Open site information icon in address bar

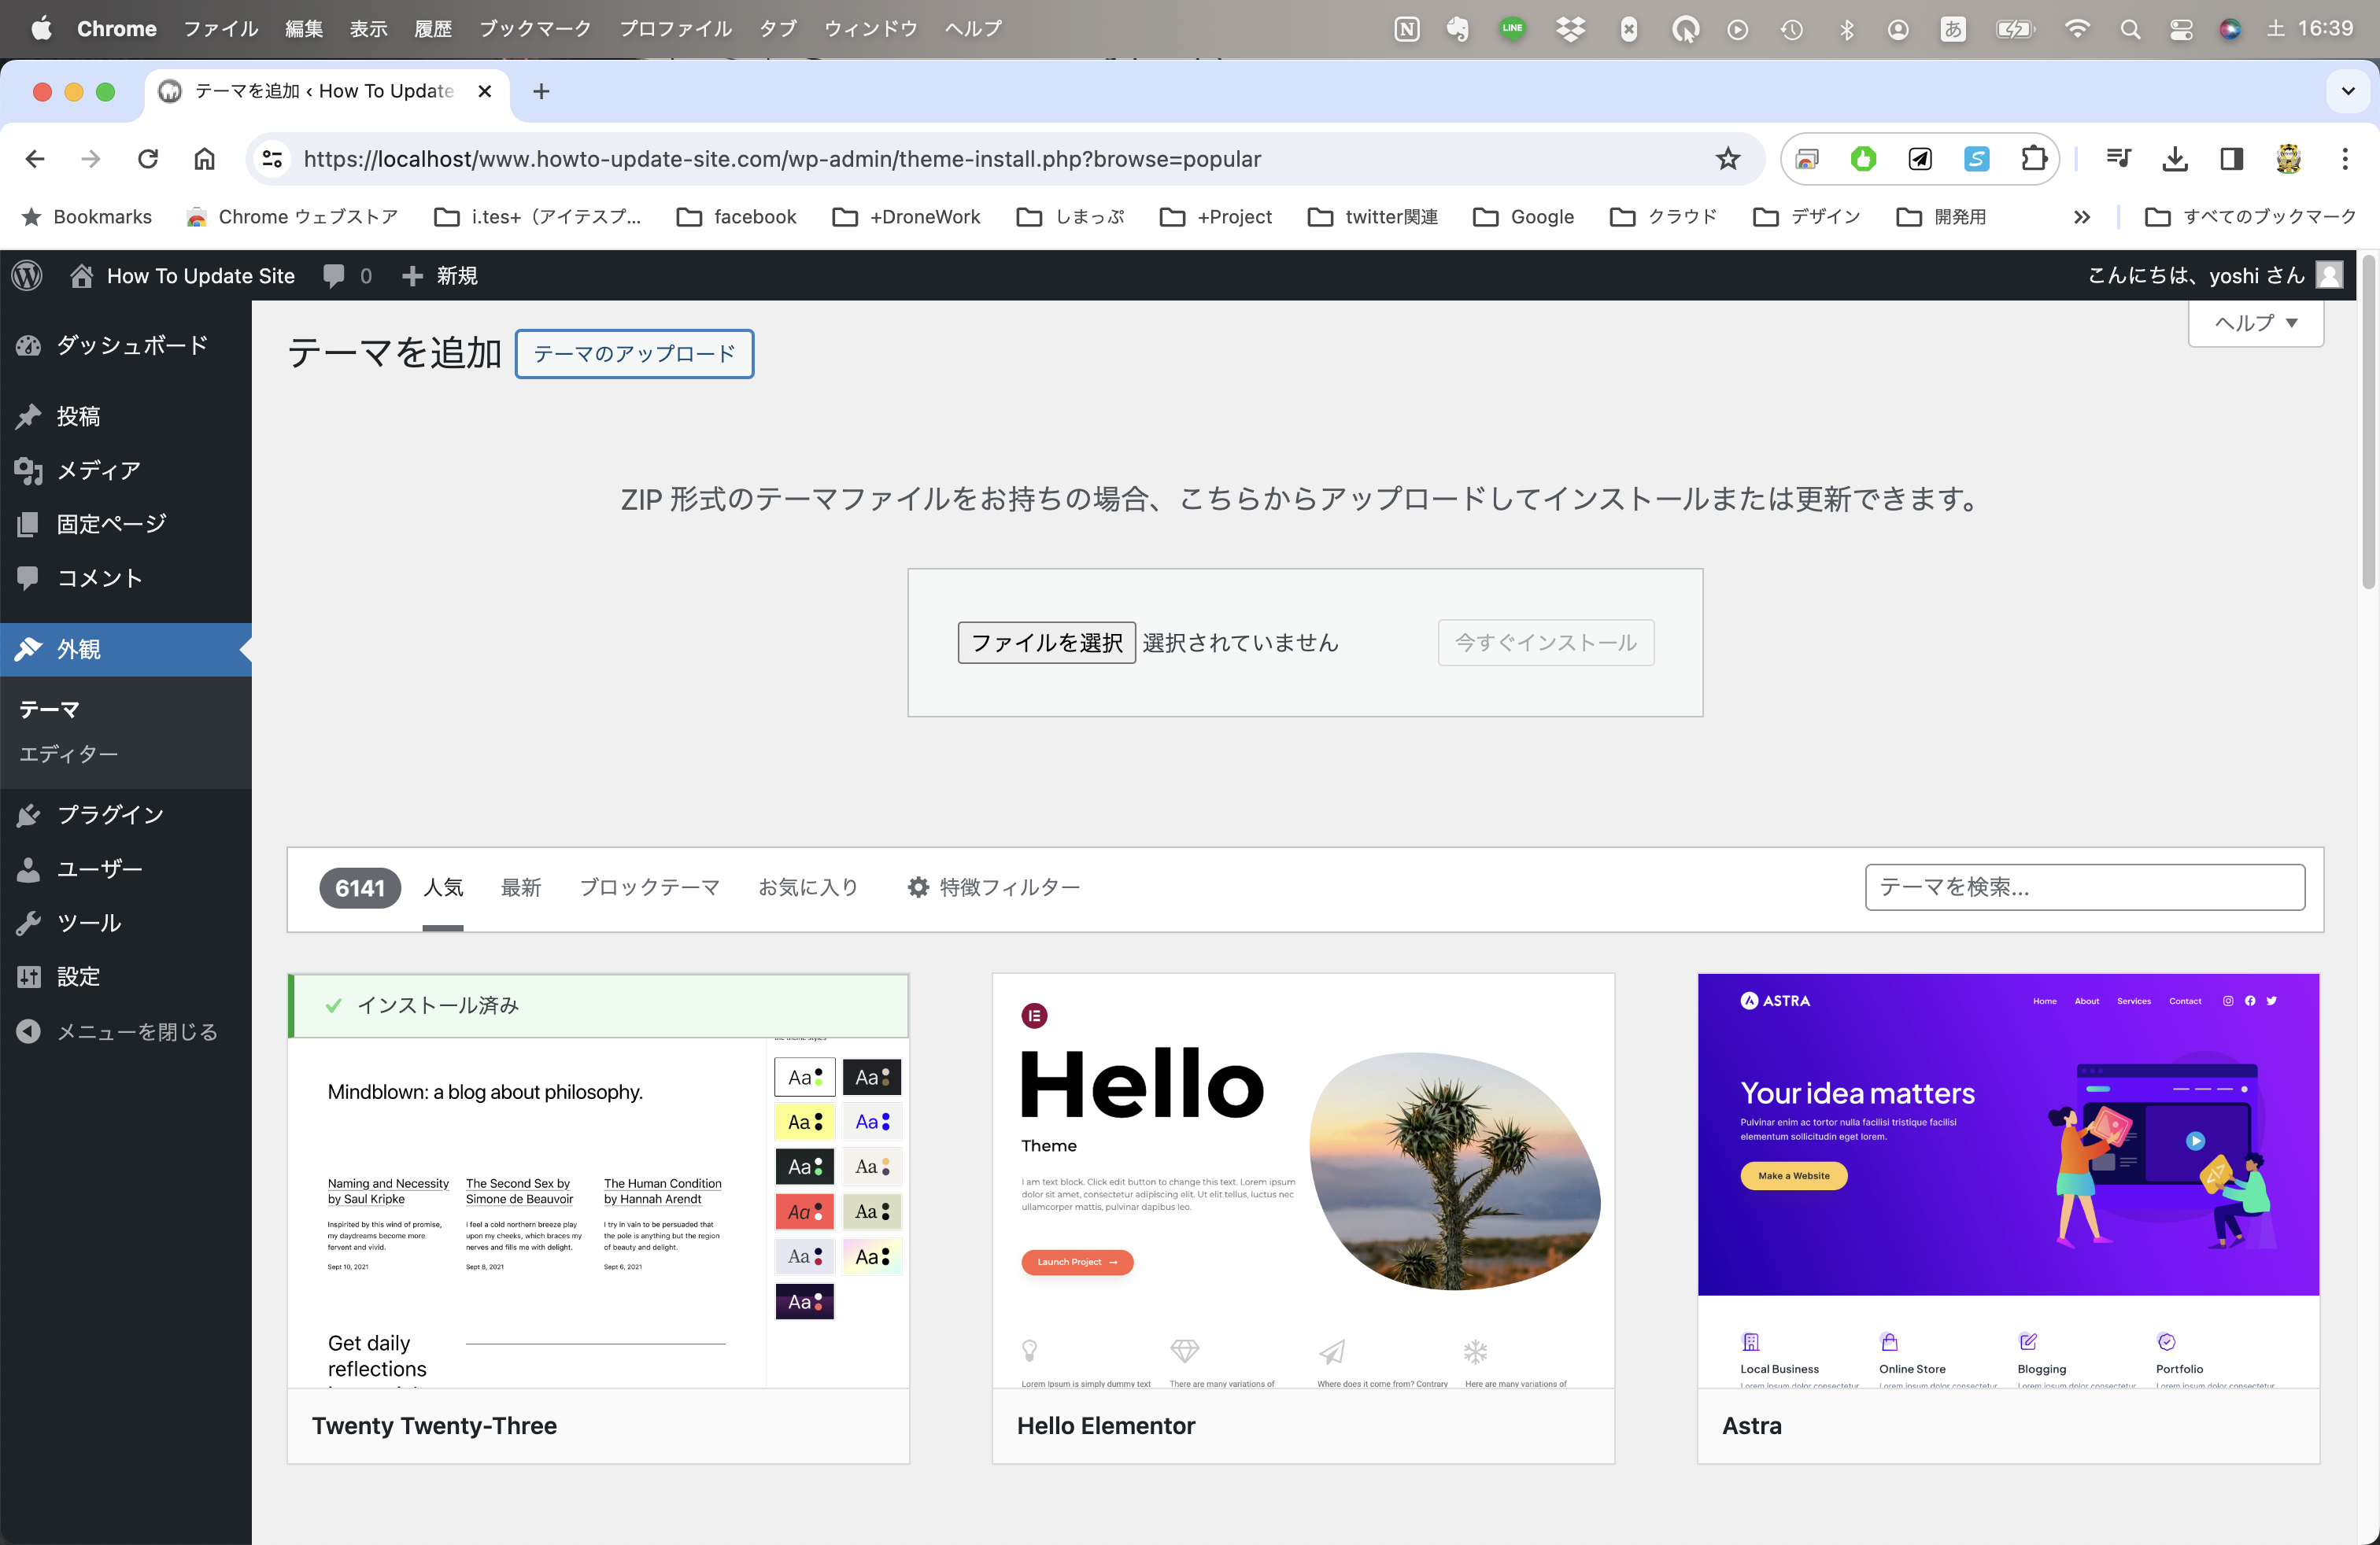pyautogui.click(x=272, y=159)
